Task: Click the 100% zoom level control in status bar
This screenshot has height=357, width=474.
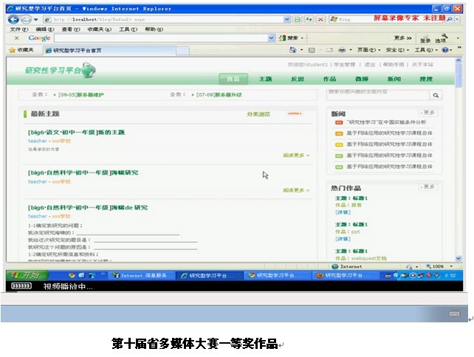Action: click(439, 266)
